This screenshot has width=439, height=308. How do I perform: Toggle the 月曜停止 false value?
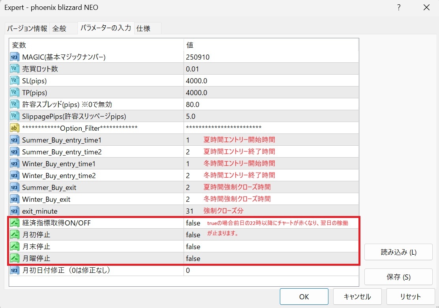click(x=193, y=259)
